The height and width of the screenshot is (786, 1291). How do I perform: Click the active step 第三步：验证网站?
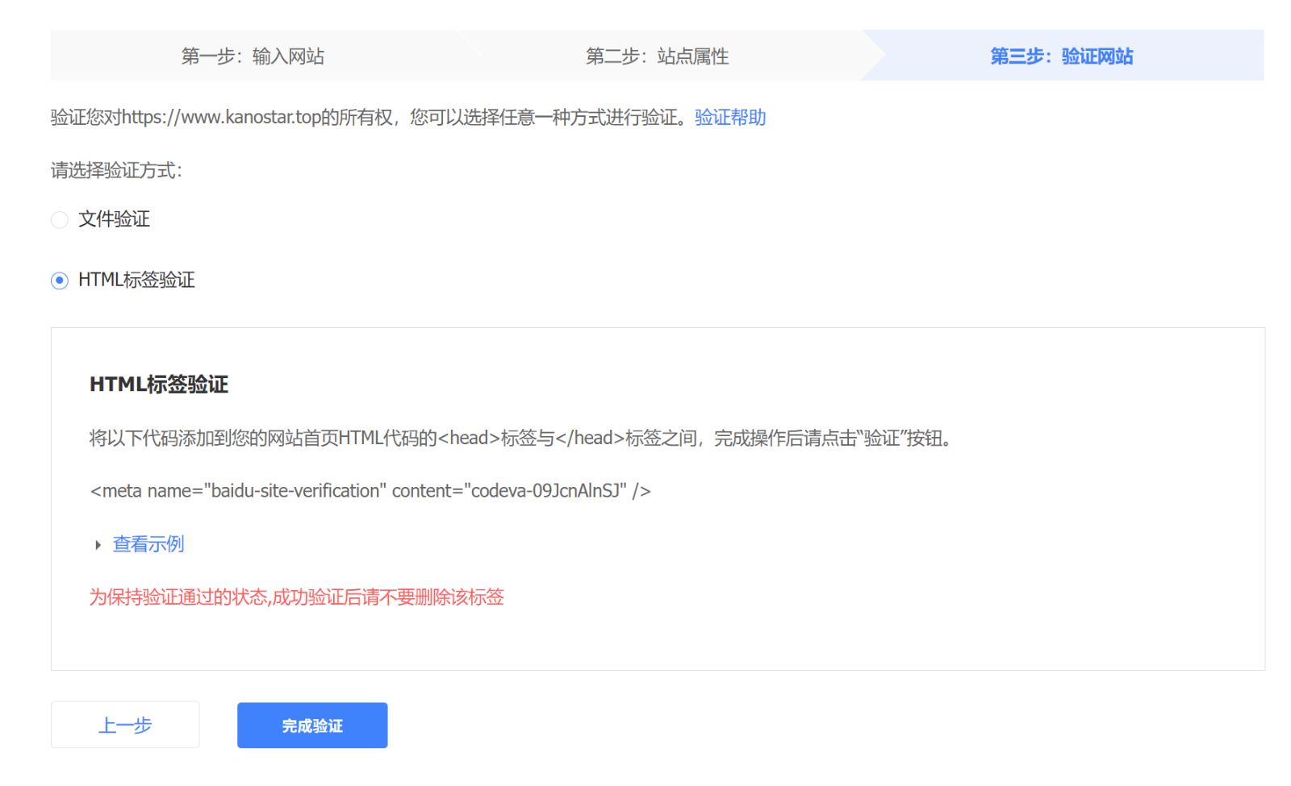tap(1061, 56)
